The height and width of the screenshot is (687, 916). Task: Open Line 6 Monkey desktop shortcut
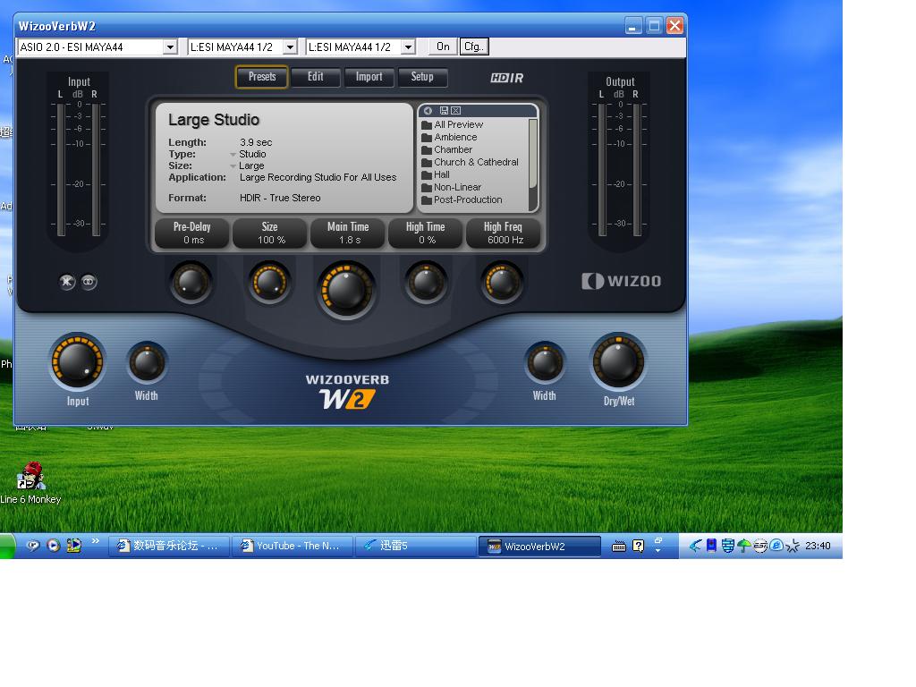coord(30,483)
